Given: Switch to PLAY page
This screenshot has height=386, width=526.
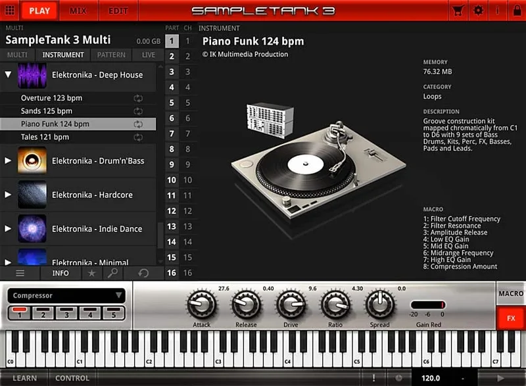Looking at the screenshot, I should pyautogui.click(x=39, y=11).
